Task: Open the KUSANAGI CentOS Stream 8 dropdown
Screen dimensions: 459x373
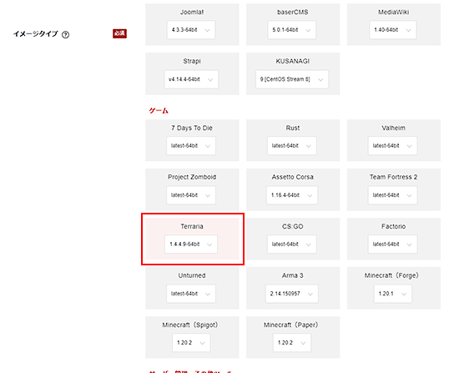Action: point(292,79)
